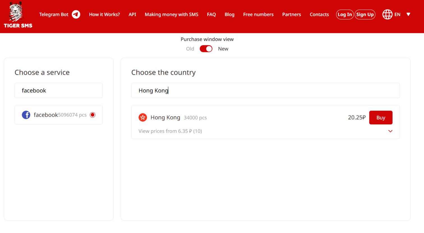The width and height of the screenshot is (424, 233).
Task: Open the Telegram Bot menu link
Action: pos(54,14)
